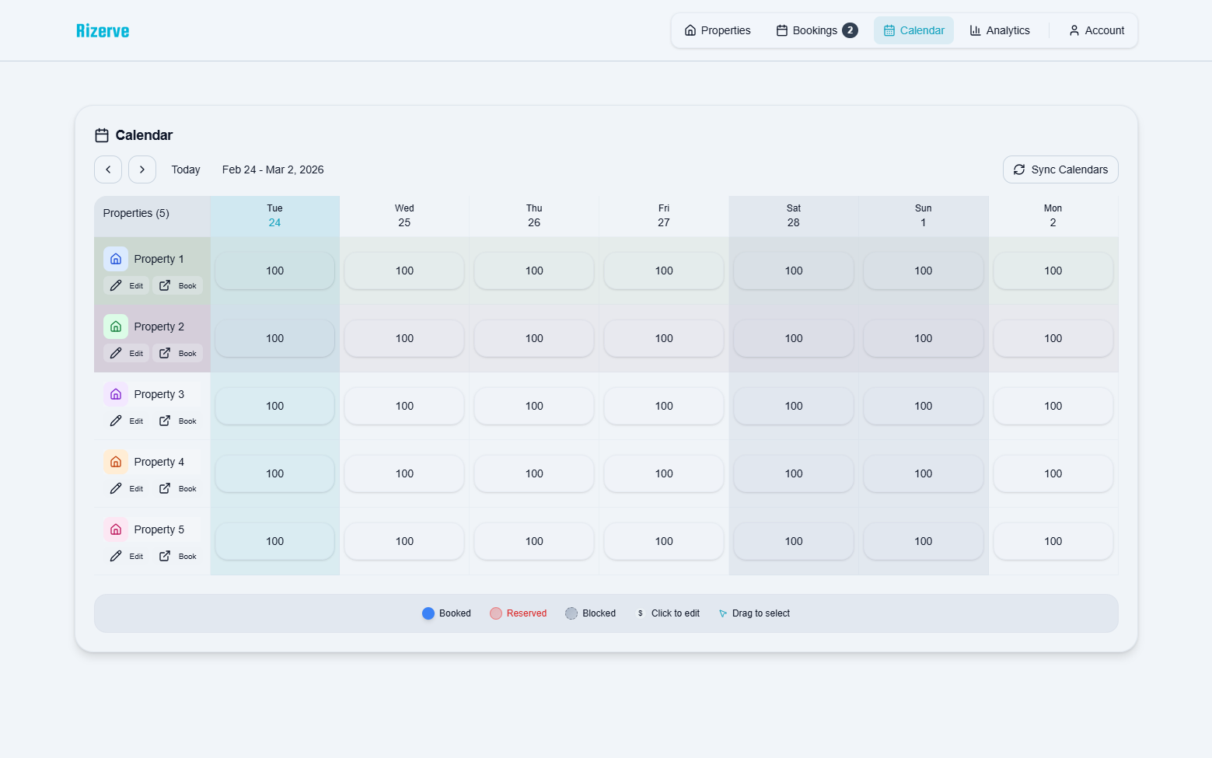Click the blue Booked legend dot
This screenshot has width=1212, height=758.
pyautogui.click(x=428, y=613)
